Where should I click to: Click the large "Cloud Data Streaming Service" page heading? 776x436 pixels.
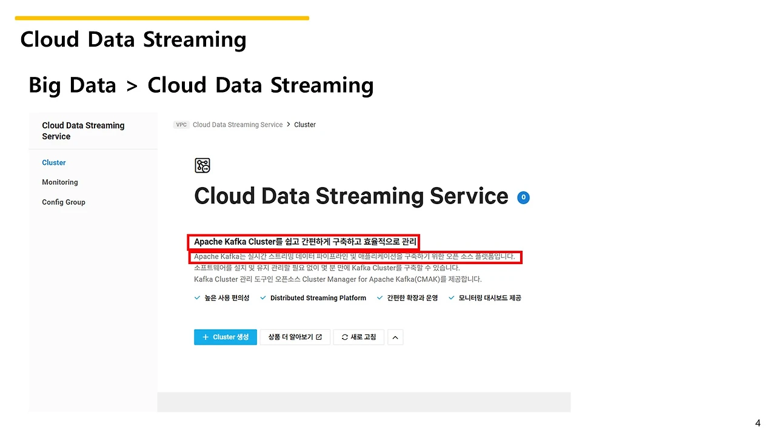[351, 196]
